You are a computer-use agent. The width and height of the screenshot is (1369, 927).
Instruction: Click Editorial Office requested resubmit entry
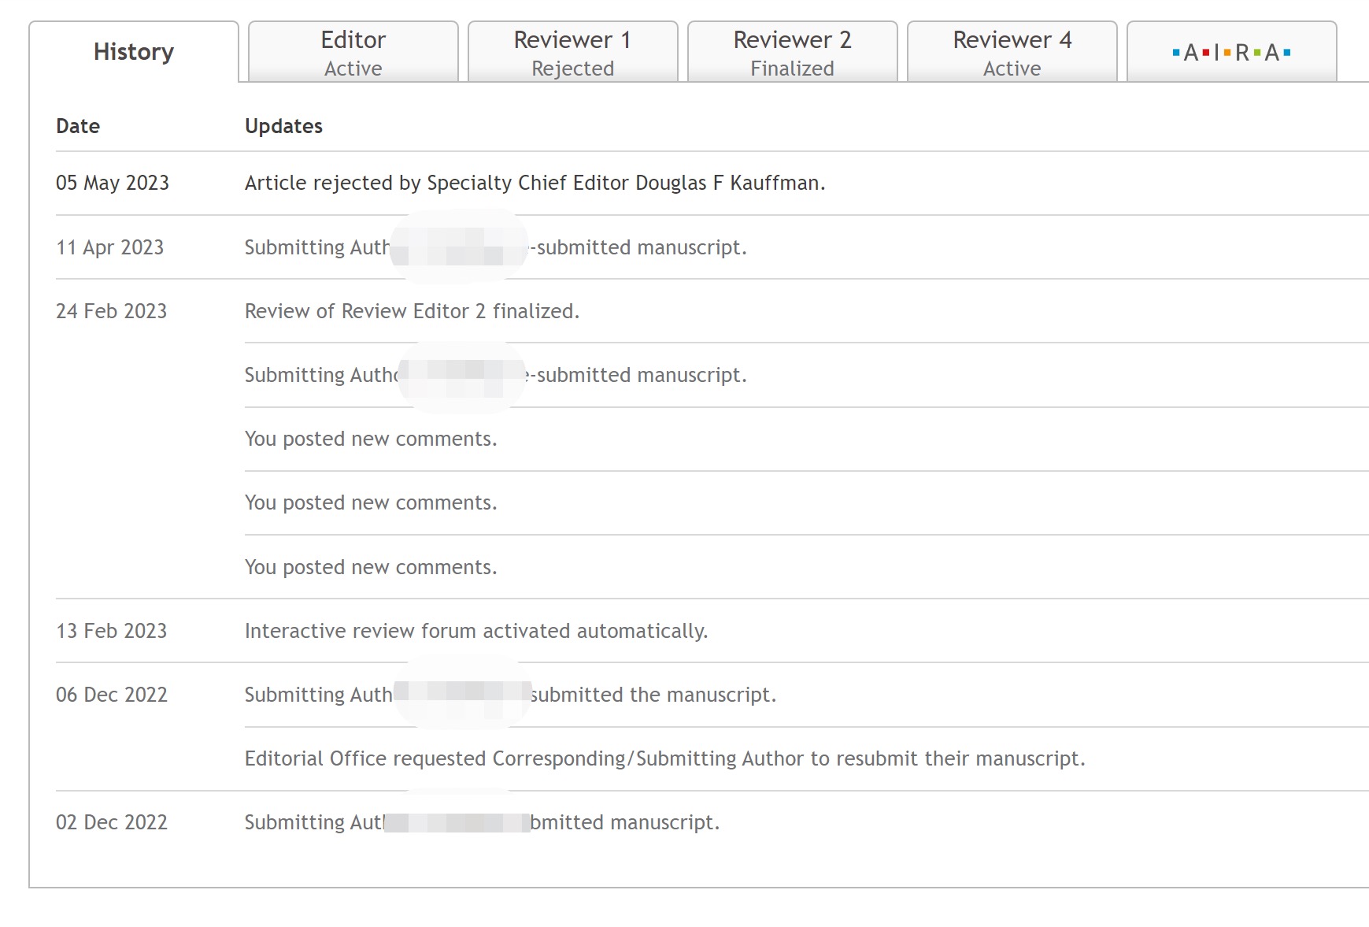pos(665,758)
